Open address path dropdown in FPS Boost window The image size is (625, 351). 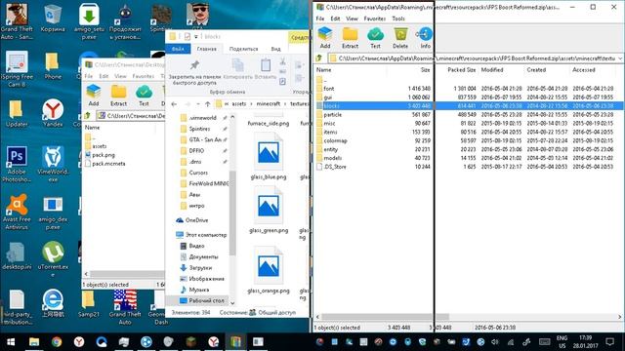tap(620, 58)
